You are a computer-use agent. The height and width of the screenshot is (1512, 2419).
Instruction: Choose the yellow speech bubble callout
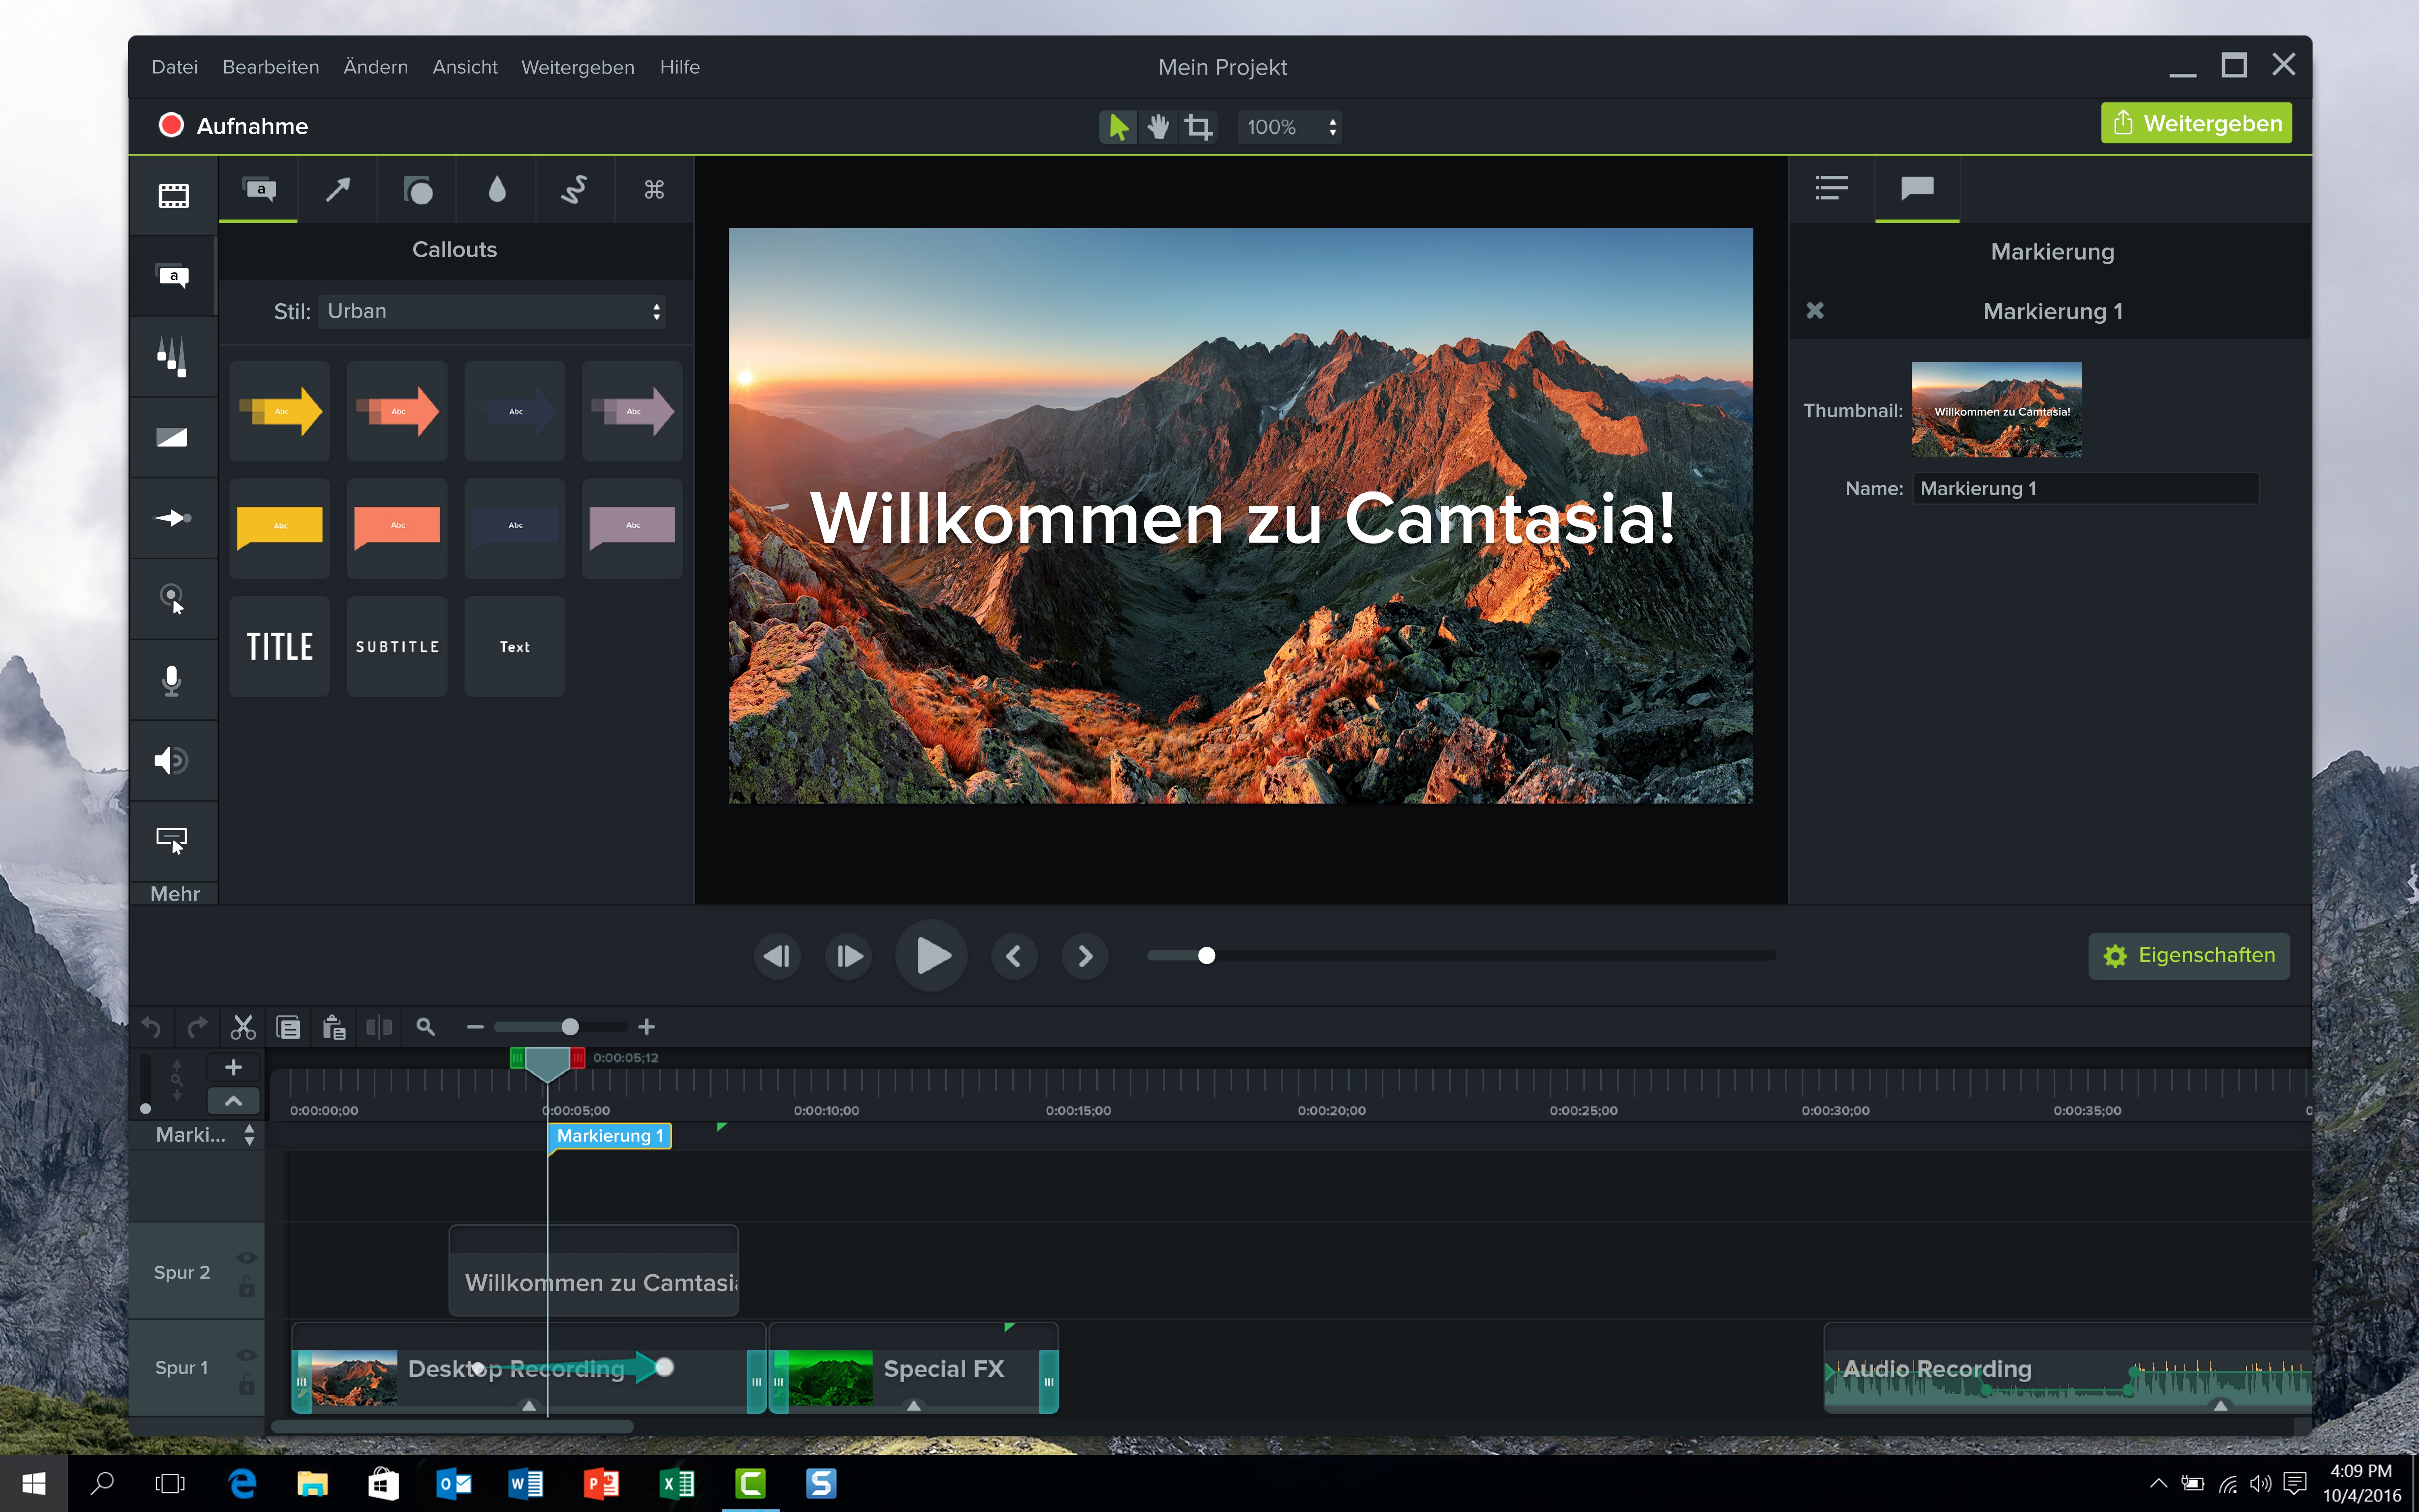tap(280, 528)
